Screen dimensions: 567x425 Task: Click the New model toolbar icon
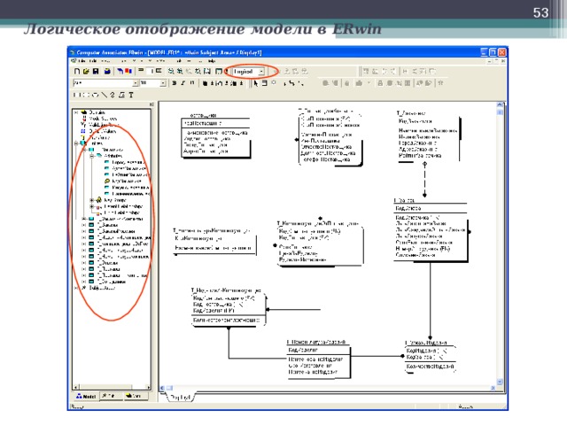(x=78, y=70)
